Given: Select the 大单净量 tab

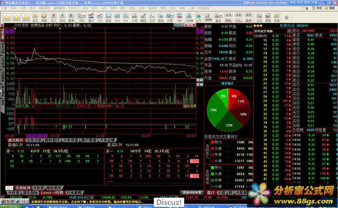Looking at the screenshot, I should click(x=70, y=140).
